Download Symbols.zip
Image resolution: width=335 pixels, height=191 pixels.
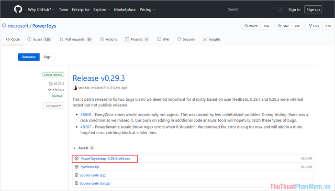[x=90, y=167]
